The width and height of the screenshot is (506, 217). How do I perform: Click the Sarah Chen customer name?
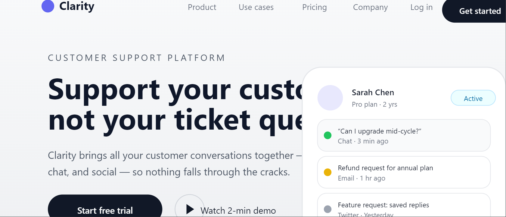pyautogui.click(x=373, y=93)
